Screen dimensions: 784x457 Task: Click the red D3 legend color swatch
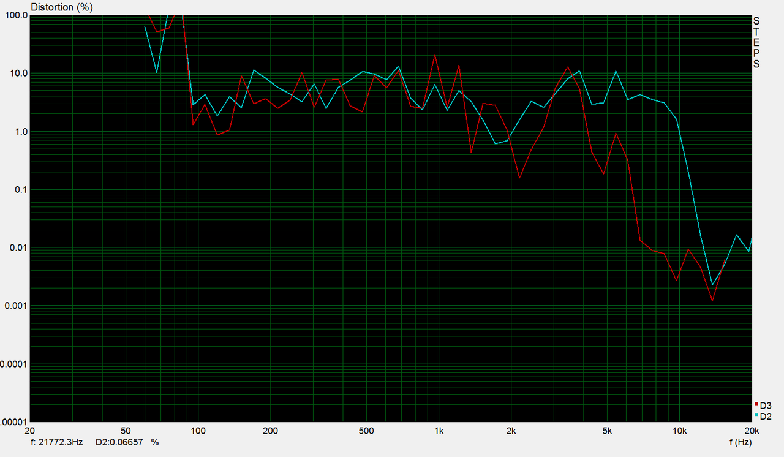coord(756,404)
